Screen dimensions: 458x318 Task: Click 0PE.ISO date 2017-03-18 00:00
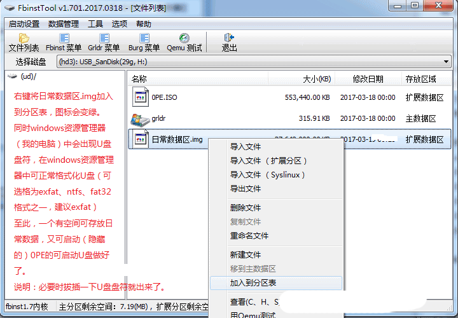[x=368, y=97]
